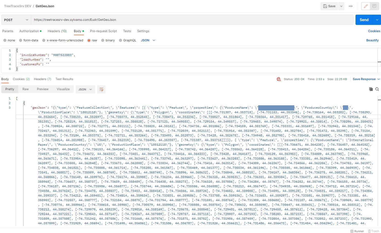
Task: Open the POST method dropdown
Action: [15, 20]
